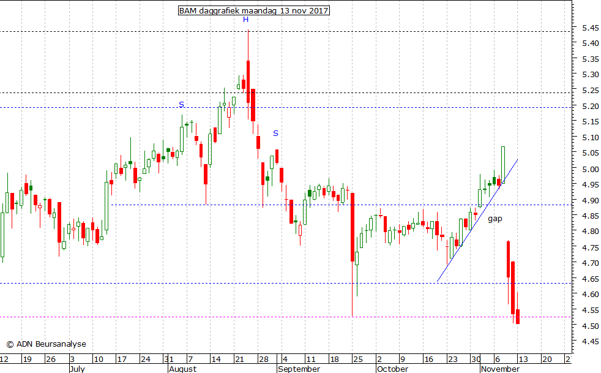Click the "July" month label
Screen dimensions: 601x373
78,369
